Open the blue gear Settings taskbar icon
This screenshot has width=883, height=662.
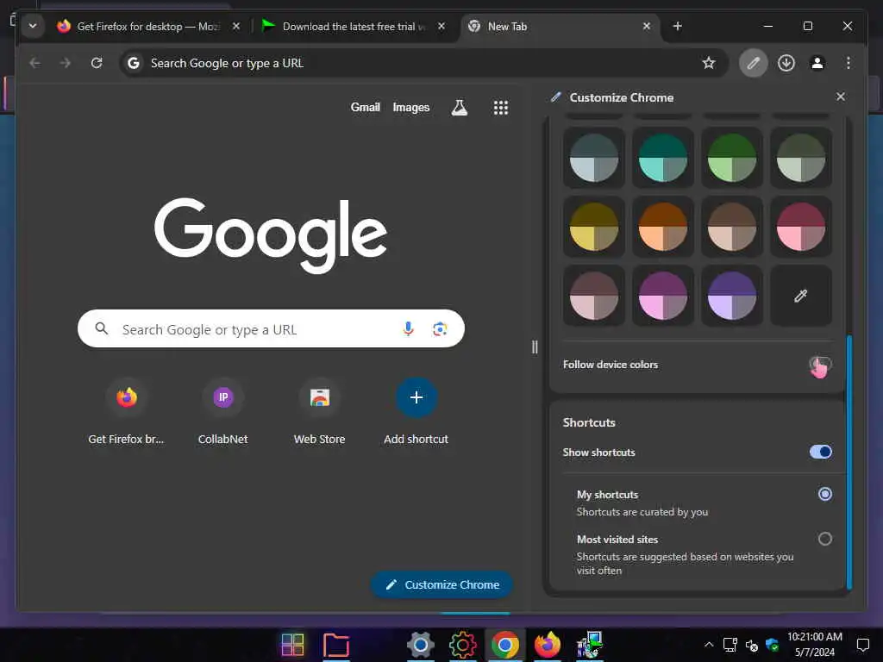[x=420, y=645]
